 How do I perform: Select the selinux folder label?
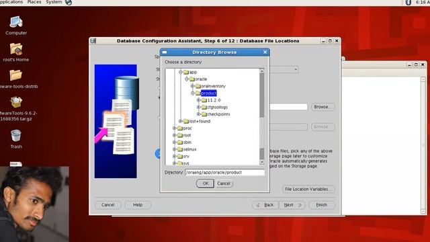point(189,149)
